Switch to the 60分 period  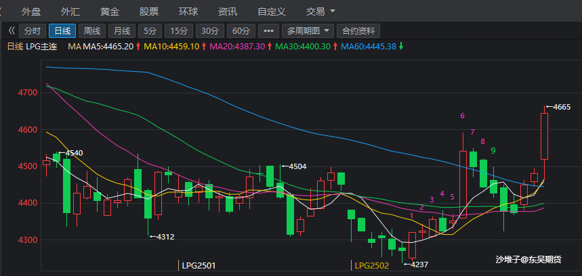pos(241,30)
